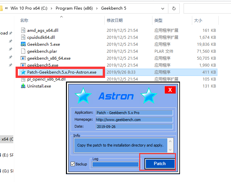Screen dimensions: 231x182
Task: Click the cpuidsdk64.dll file icon
Action: (x=23, y=37)
